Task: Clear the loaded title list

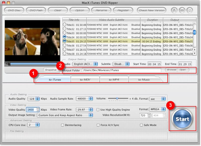Action: click(58, 10)
